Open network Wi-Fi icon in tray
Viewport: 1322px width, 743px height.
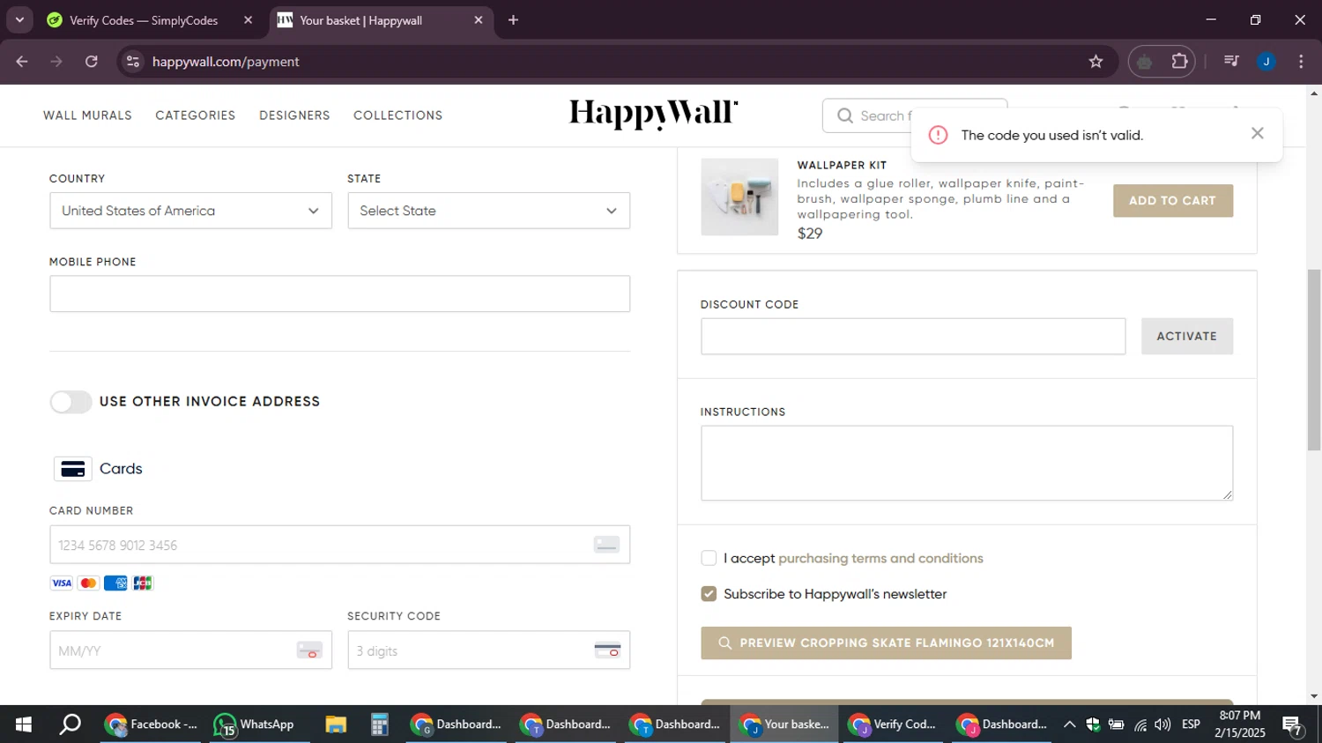click(x=1140, y=724)
